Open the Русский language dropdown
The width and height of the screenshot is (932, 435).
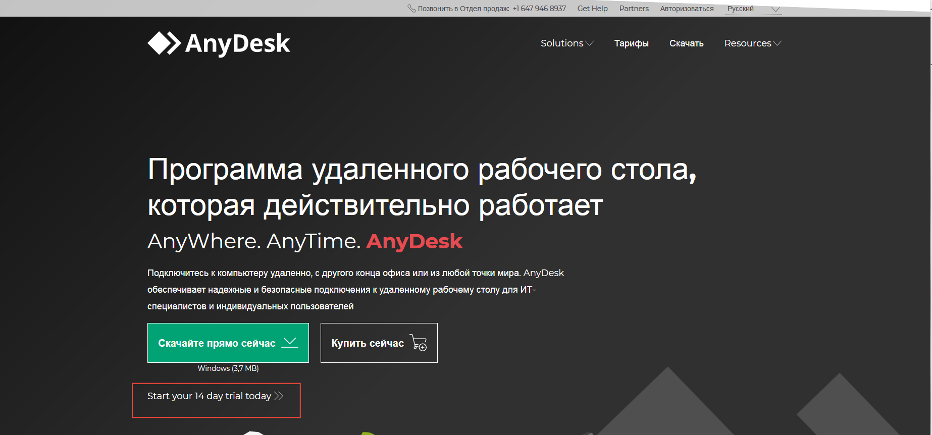753,9
